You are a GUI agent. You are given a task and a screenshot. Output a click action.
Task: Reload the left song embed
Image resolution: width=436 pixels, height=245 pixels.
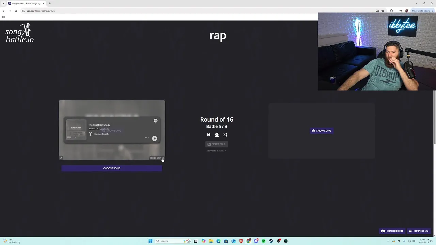tap(61, 158)
